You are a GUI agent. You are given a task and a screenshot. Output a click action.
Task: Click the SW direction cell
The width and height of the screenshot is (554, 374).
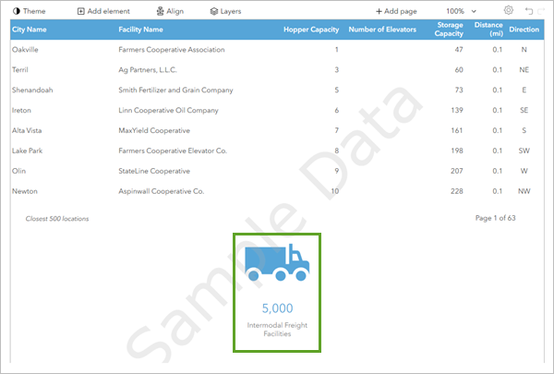click(x=524, y=151)
